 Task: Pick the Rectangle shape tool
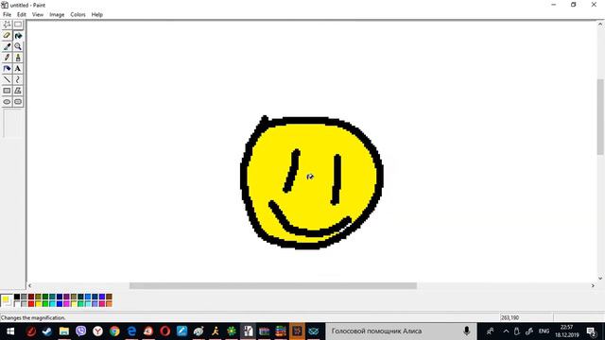point(7,91)
